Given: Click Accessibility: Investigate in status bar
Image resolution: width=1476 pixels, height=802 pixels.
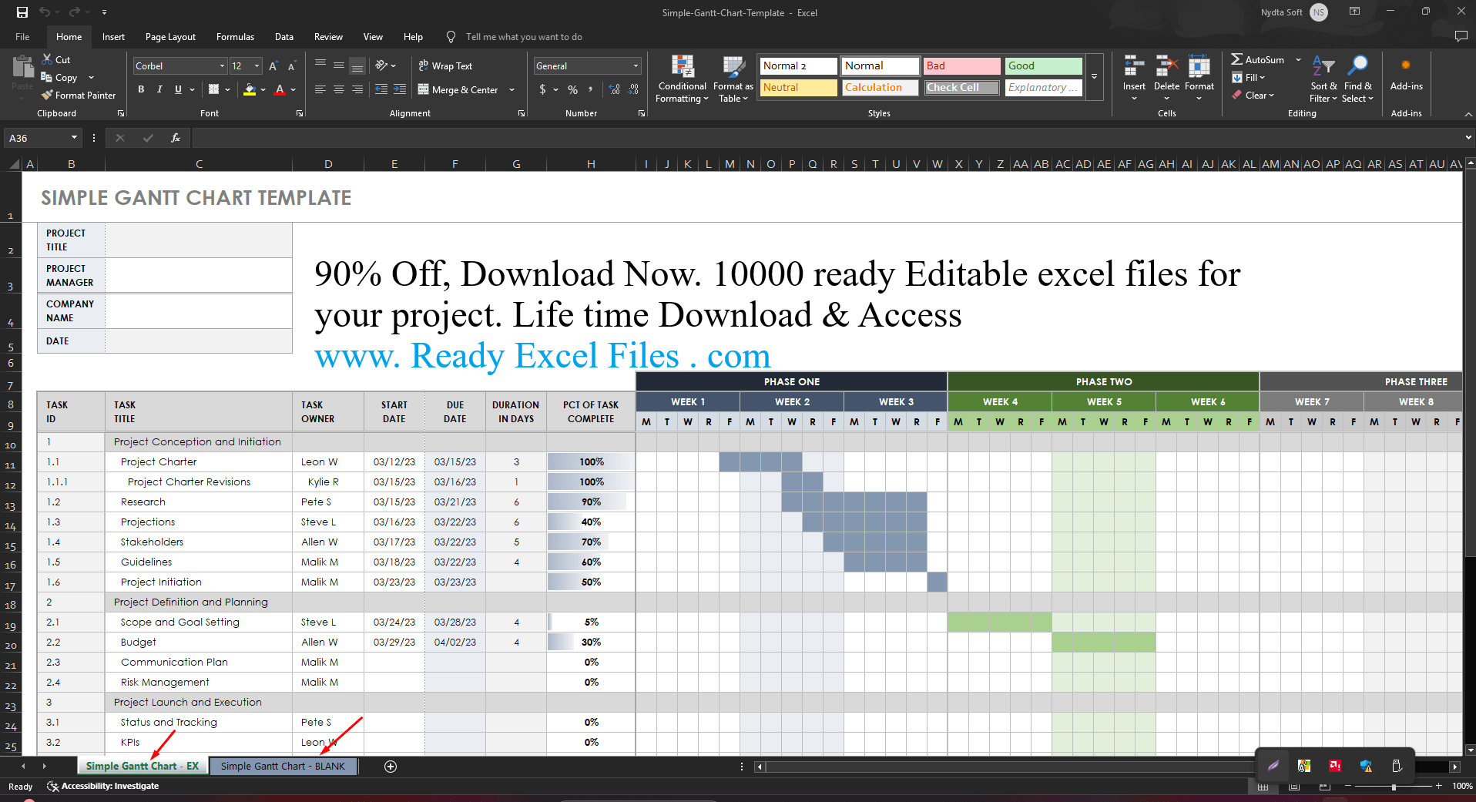Looking at the screenshot, I should tap(103, 786).
